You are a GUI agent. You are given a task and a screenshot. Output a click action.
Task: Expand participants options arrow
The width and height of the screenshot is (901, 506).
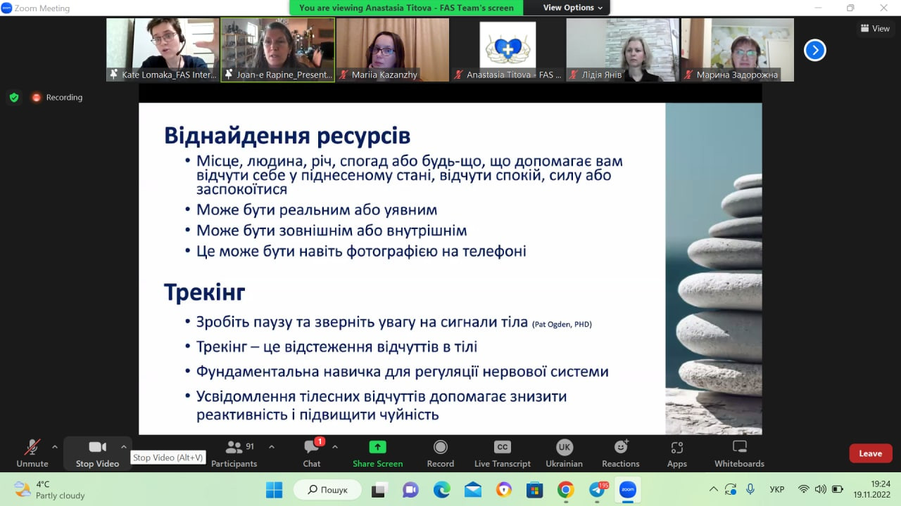[x=272, y=447]
